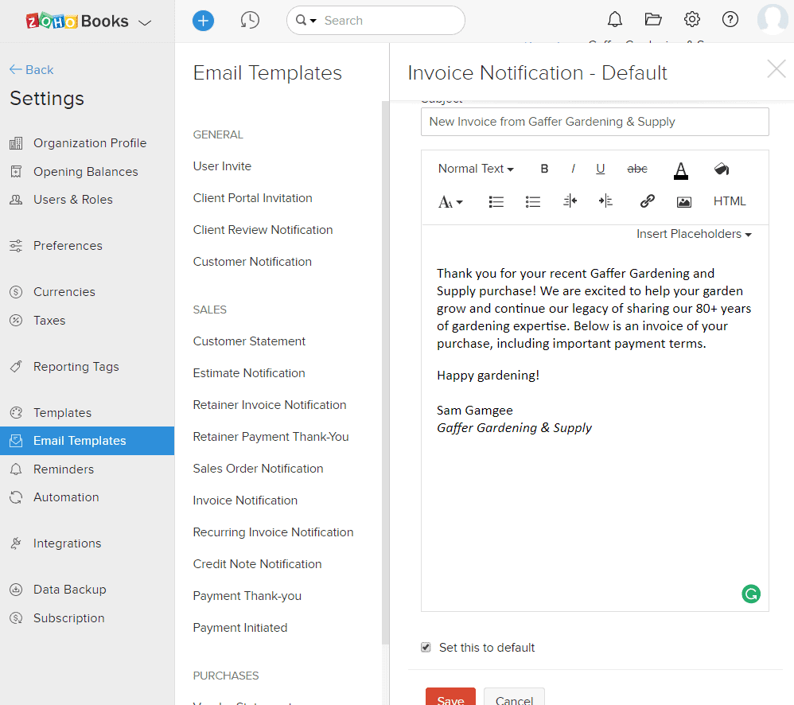
Task: Expand the Zoho Books app switcher chevron
Action: (x=145, y=23)
